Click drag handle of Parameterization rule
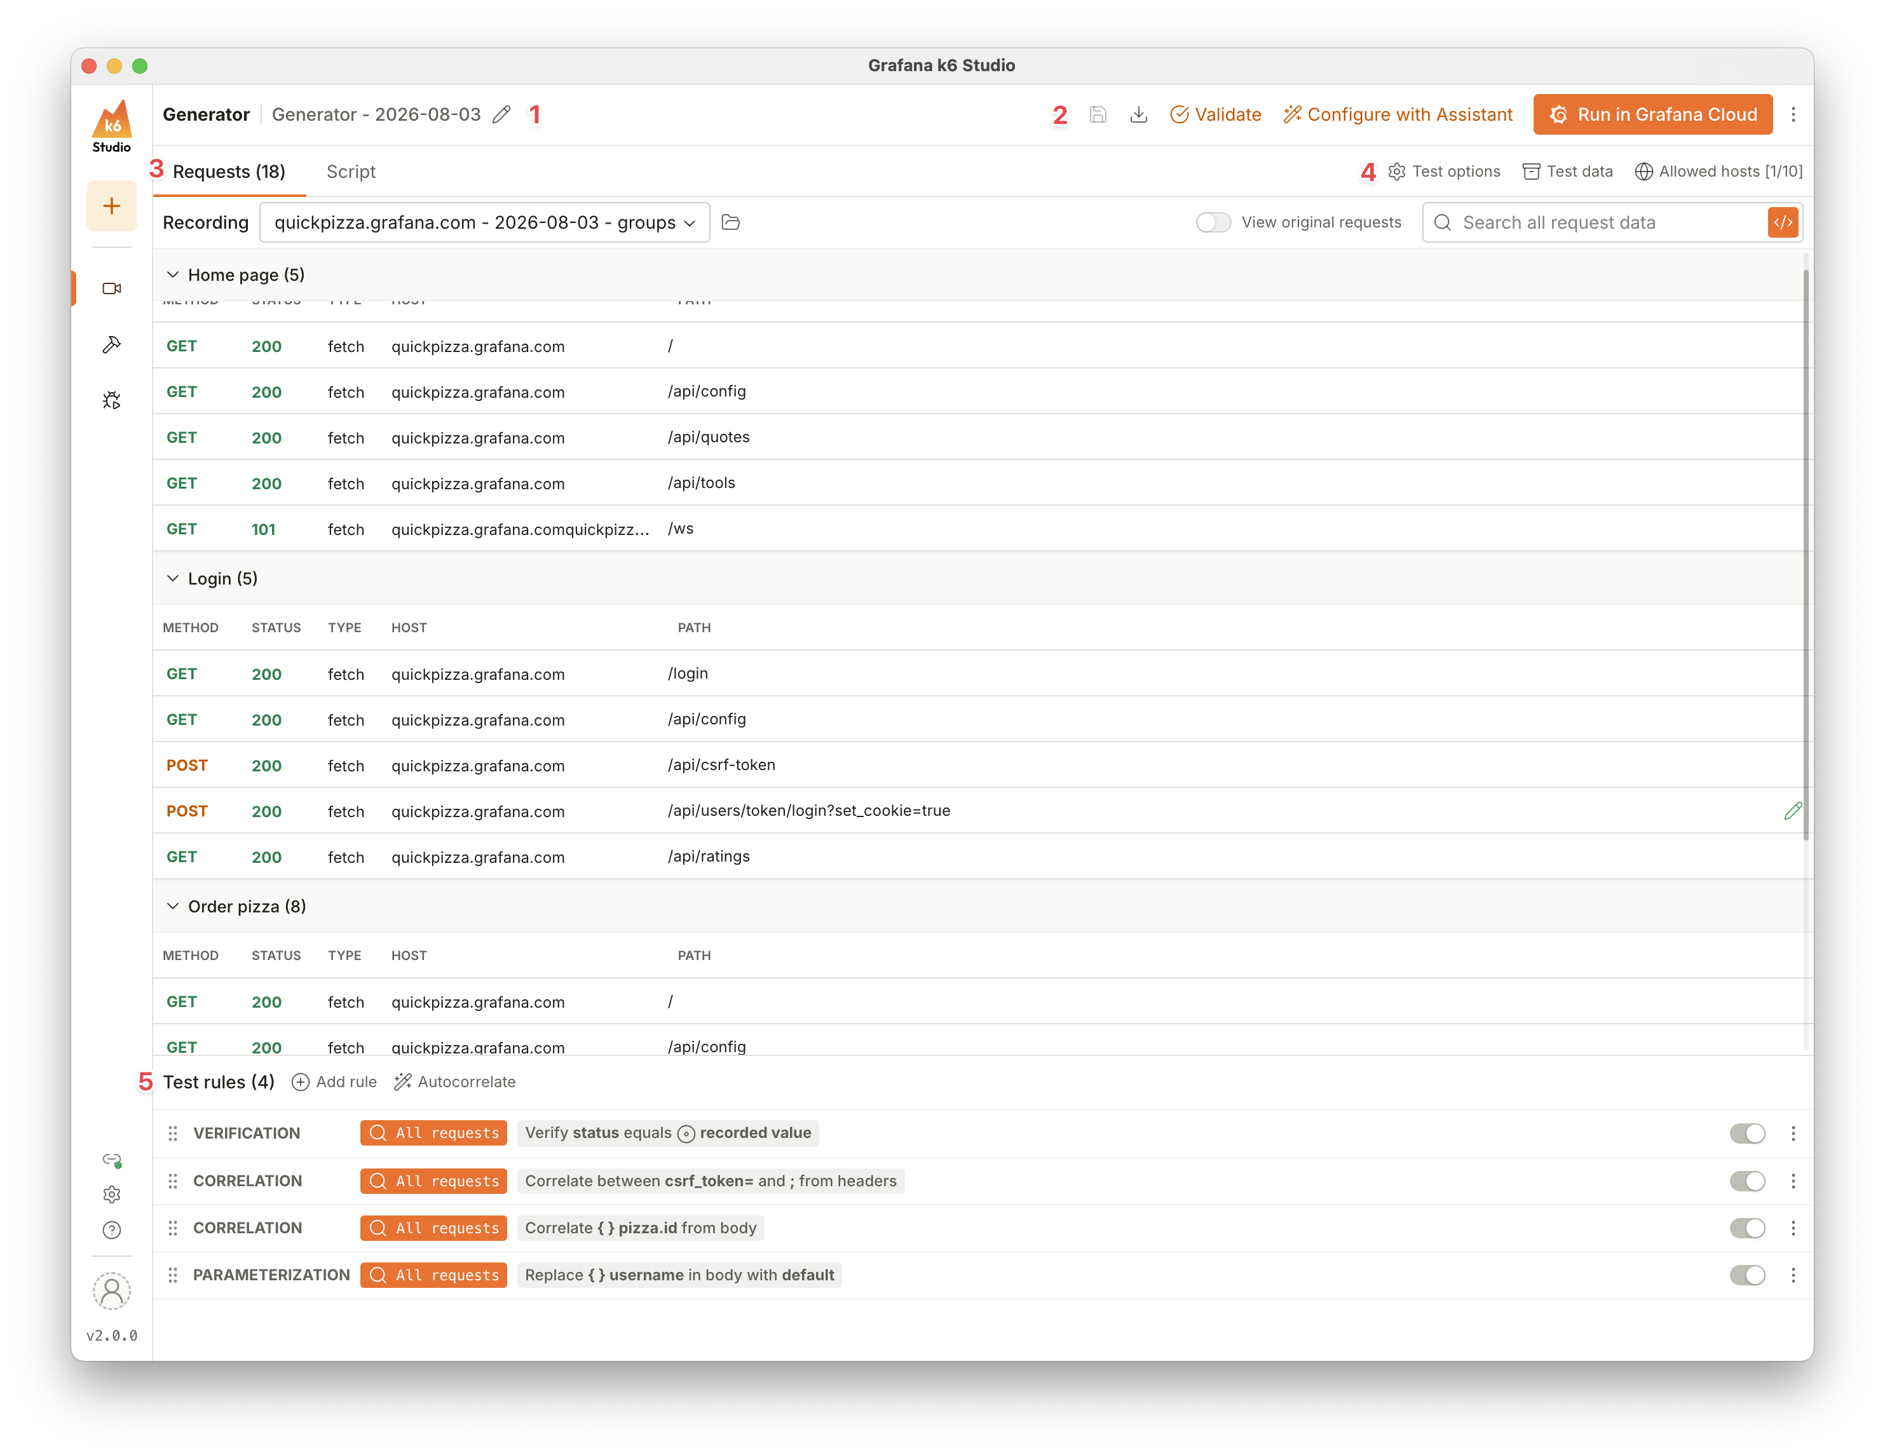 click(173, 1275)
